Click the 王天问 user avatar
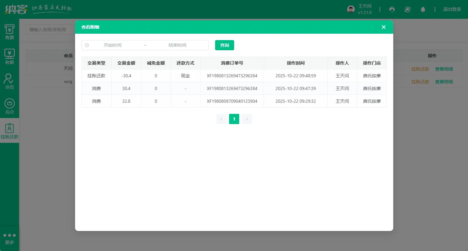The width and height of the screenshot is (468, 251). (x=351, y=9)
